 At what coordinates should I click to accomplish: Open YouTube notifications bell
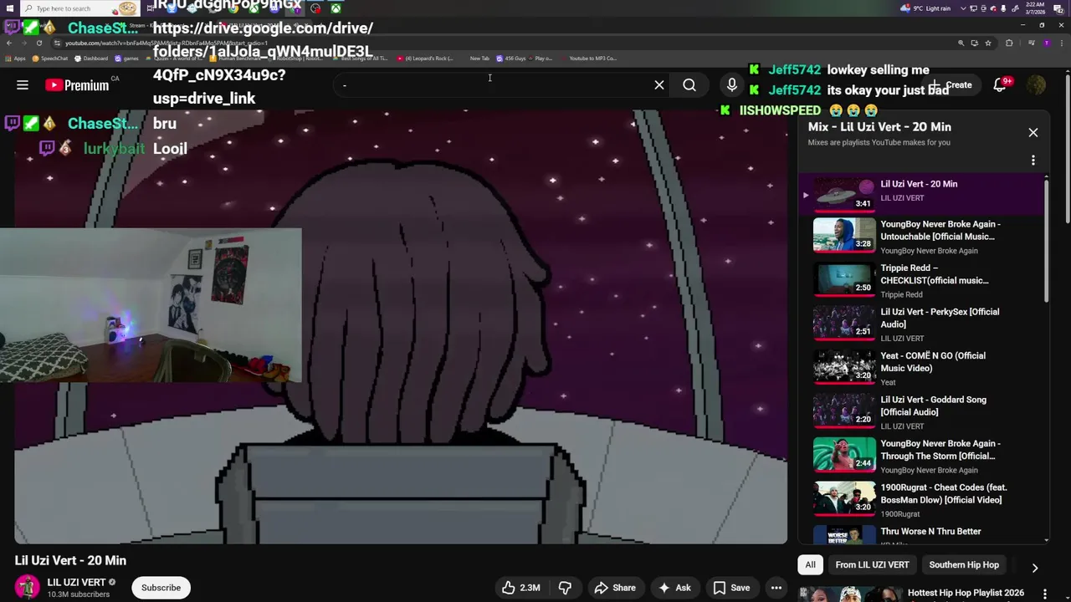click(x=1000, y=84)
